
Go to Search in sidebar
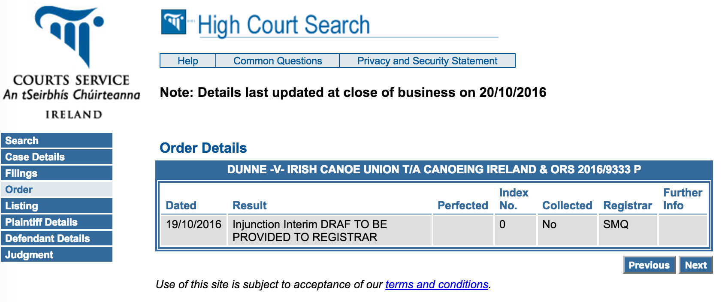[x=57, y=141]
